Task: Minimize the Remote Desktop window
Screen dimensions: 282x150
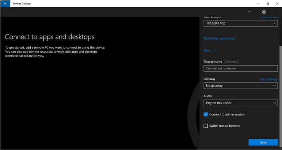Action: coord(258,4)
